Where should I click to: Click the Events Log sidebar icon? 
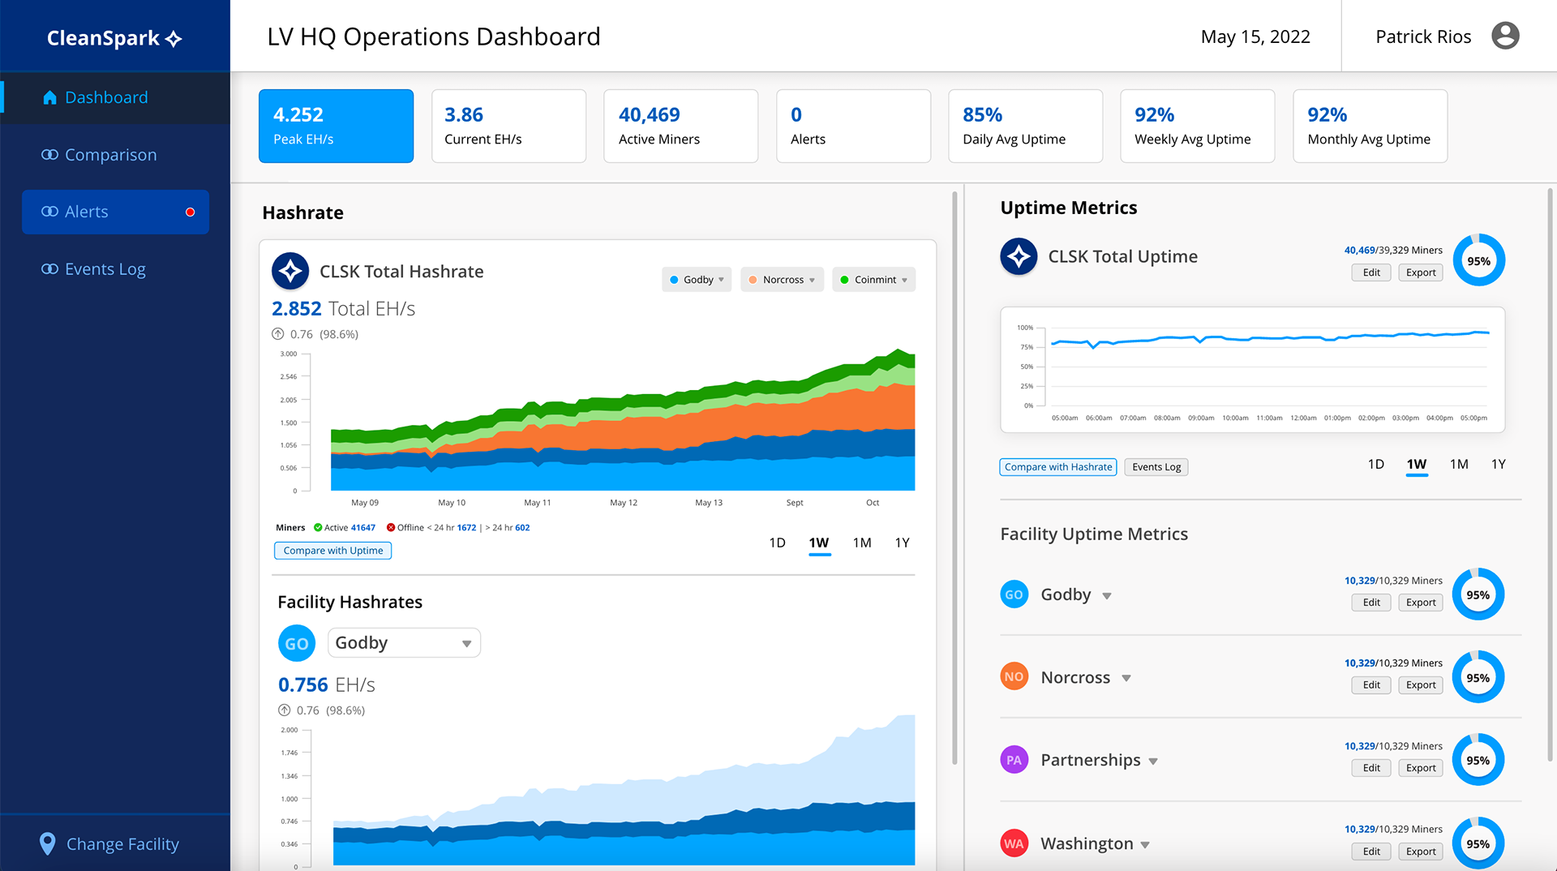pos(49,268)
